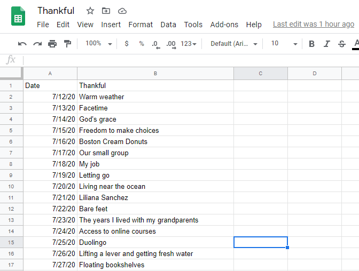Redo the last undone action
The width and height of the screenshot is (359, 271).
(x=37, y=44)
